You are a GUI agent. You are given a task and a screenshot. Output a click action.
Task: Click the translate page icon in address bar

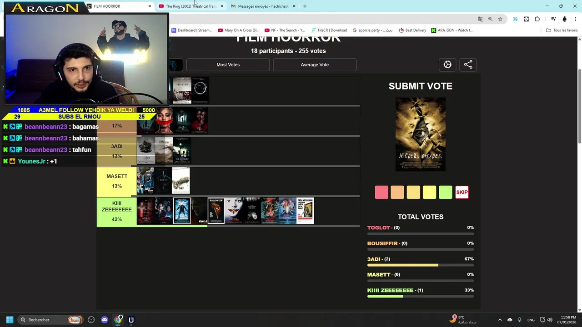pyautogui.click(x=481, y=19)
